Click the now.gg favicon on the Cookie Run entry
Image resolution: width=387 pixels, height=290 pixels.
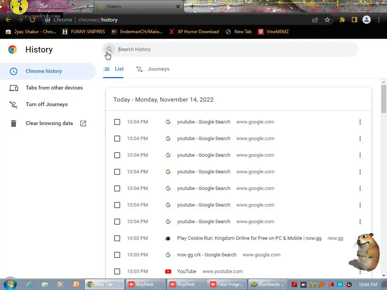pyautogui.click(x=168, y=238)
